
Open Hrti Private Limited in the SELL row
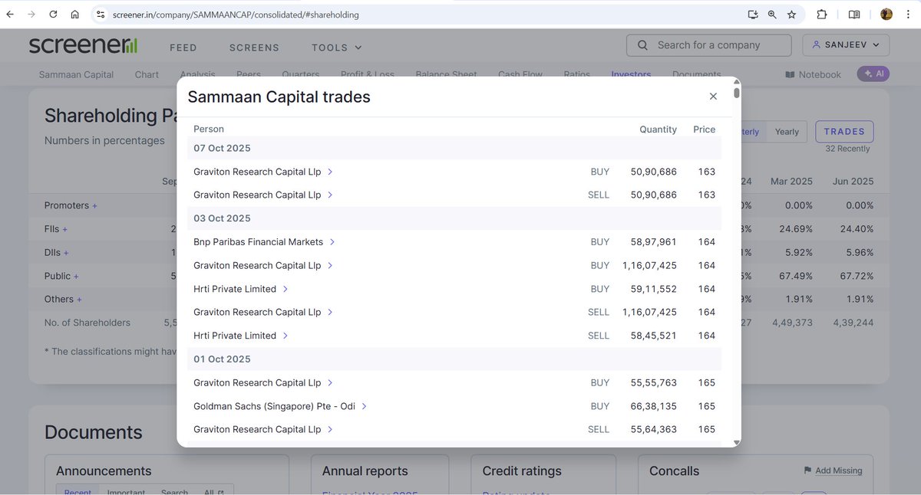click(241, 336)
